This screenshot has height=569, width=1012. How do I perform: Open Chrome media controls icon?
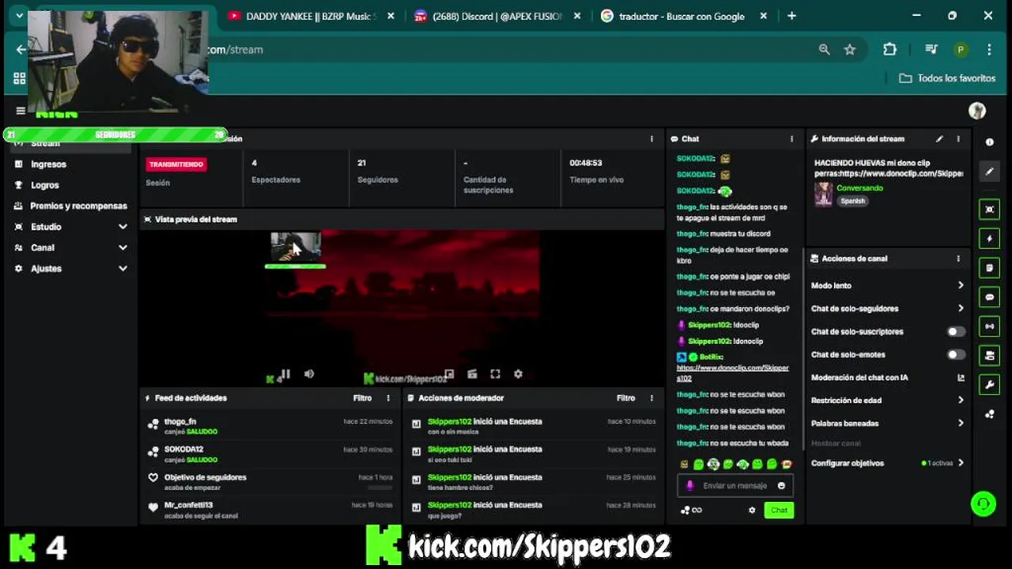931,50
